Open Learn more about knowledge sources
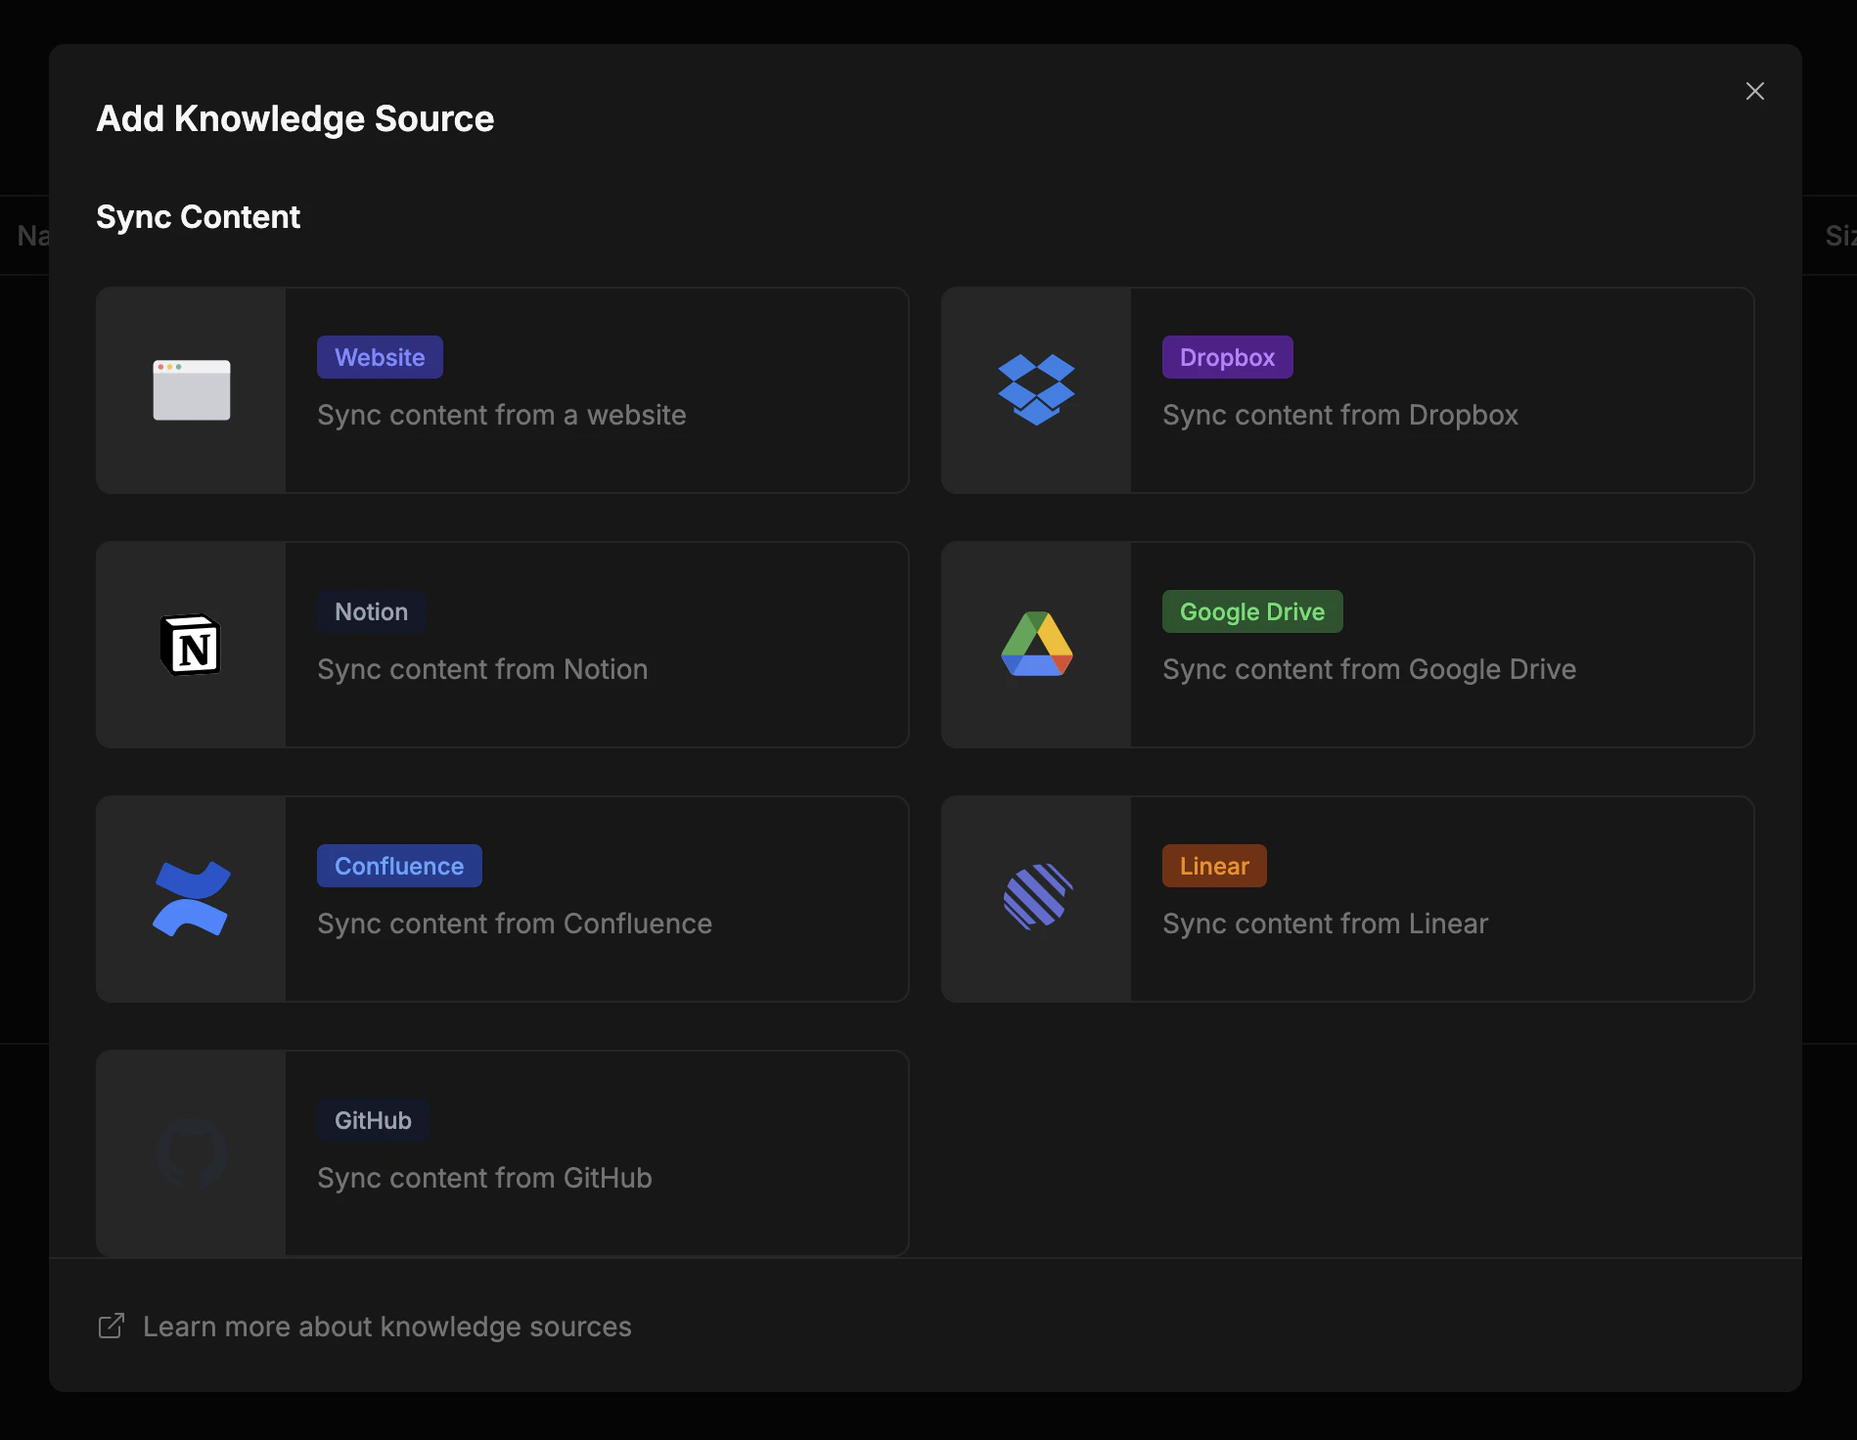Screen dimensions: 1857x1440 point(387,1326)
